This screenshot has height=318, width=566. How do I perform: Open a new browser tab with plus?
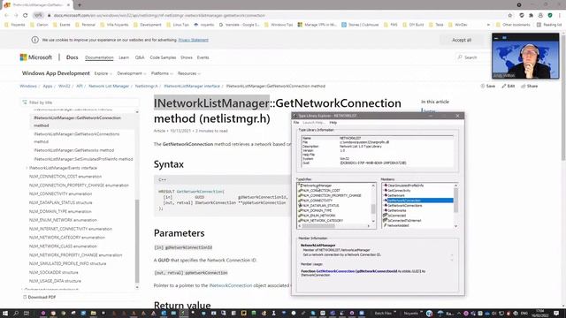pos(80,5)
